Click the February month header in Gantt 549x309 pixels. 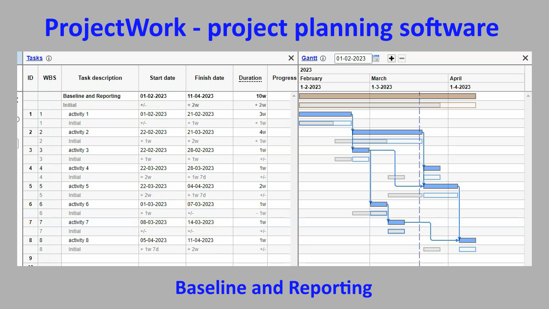pyautogui.click(x=334, y=79)
